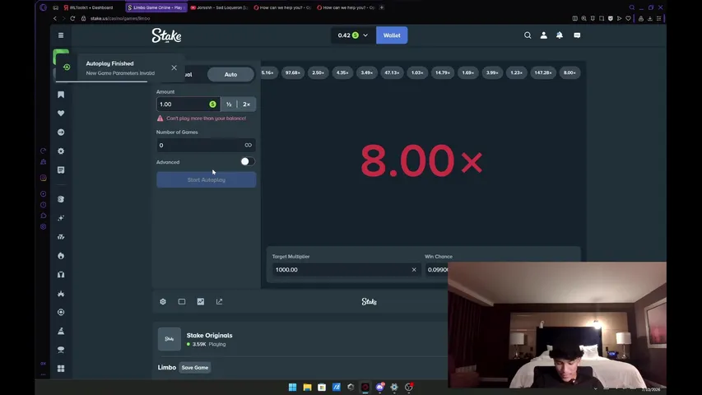The image size is (702, 395).
Task: Open Discord from taskbar
Action: coord(380,388)
